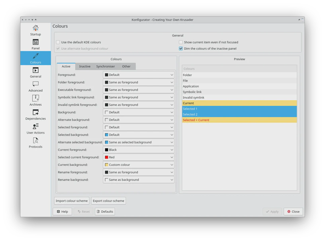The width and height of the screenshot is (325, 241).
Task: Click Export colour-scheme button
Action: pyautogui.click(x=108, y=201)
